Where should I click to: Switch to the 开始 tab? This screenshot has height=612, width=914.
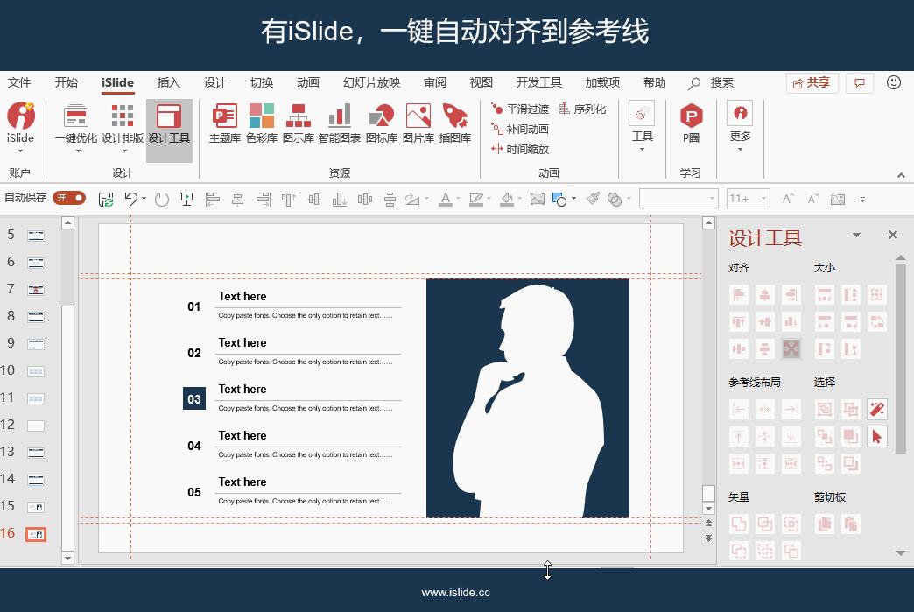click(66, 83)
